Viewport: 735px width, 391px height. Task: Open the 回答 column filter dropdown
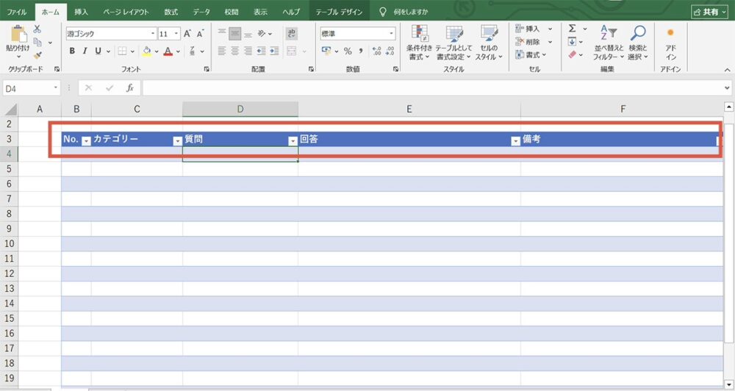click(516, 141)
